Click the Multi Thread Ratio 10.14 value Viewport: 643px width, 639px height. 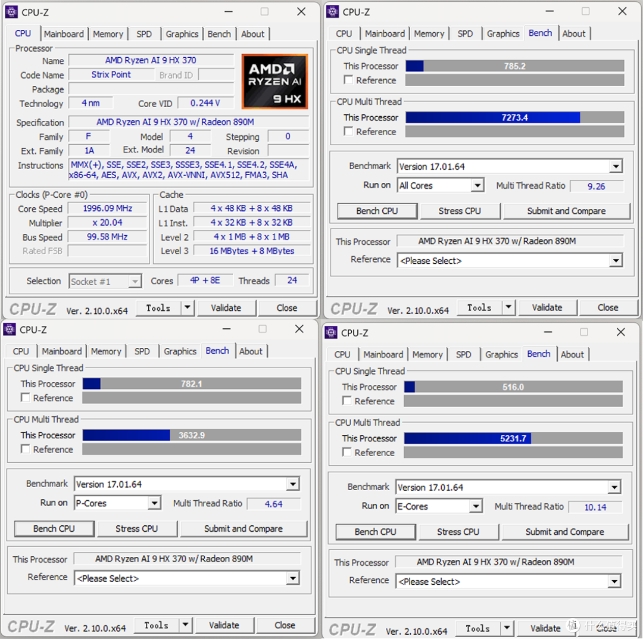coord(595,507)
